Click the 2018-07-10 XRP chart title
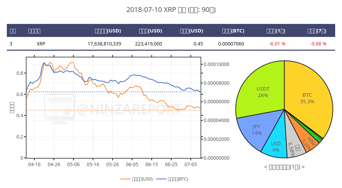Screen dimensions: 342x188 click(x=171, y=10)
